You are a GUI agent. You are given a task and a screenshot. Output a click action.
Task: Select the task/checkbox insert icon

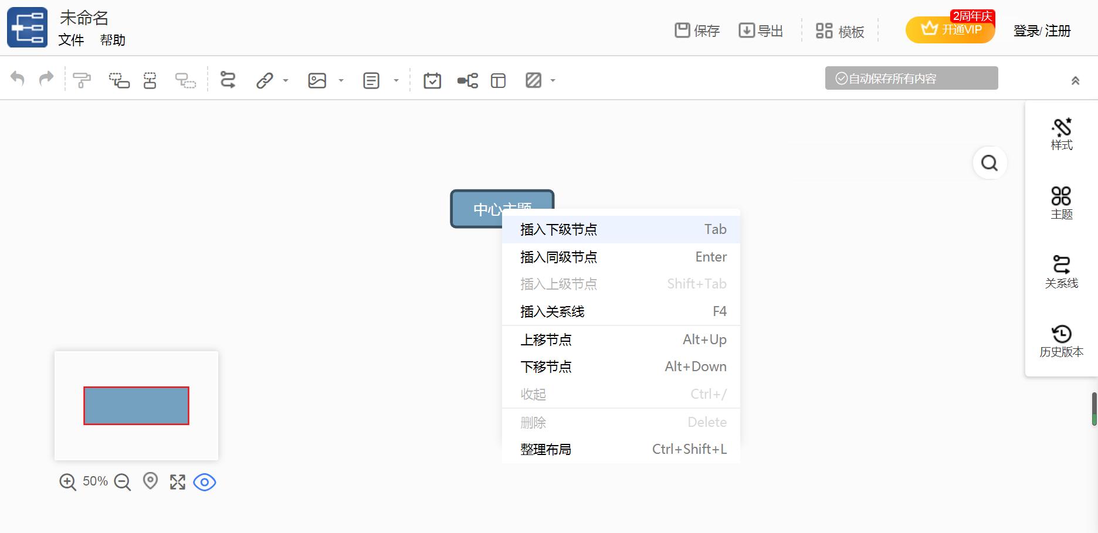[x=432, y=79]
